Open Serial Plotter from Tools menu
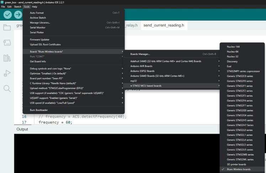266x173 pixels. (x=74, y=32)
